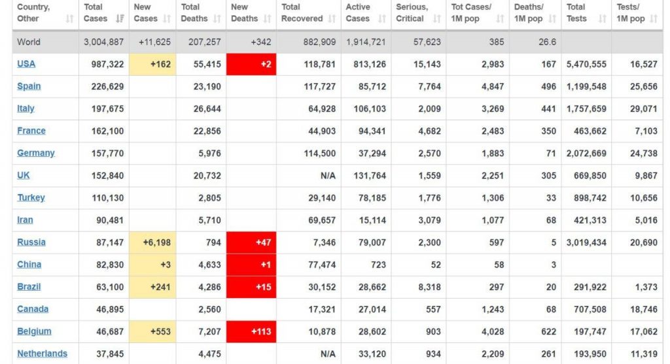Image resolution: width=670 pixels, height=364 pixels.
Task: Sort by Deaths/1M pop arrows icon
Action: 552,19
